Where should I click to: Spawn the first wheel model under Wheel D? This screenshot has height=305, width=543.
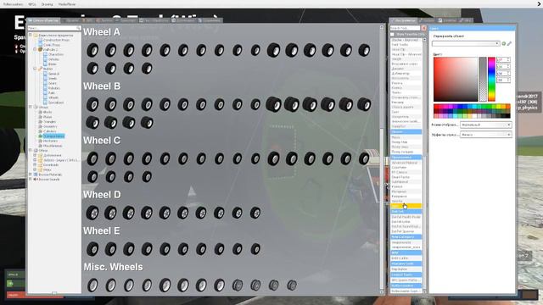click(92, 213)
